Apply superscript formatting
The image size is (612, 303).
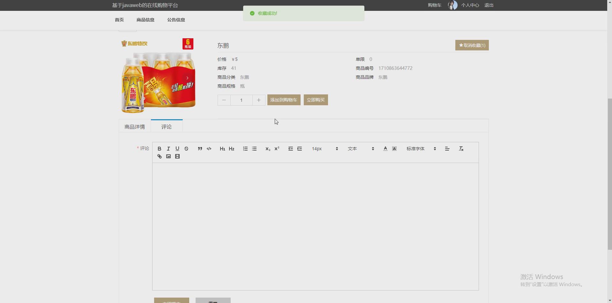click(x=277, y=149)
